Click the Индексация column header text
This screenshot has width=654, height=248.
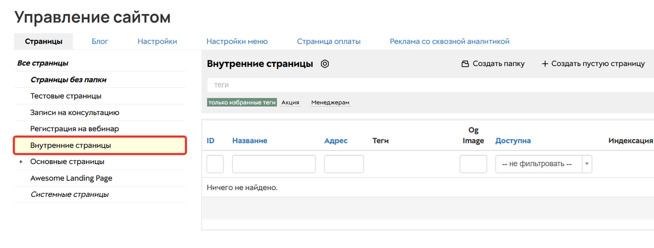pyautogui.click(x=631, y=141)
